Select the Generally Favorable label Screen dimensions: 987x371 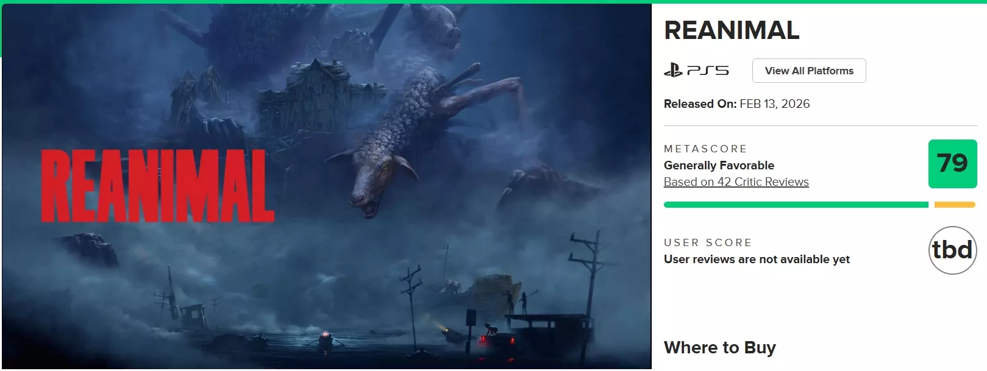tap(719, 165)
